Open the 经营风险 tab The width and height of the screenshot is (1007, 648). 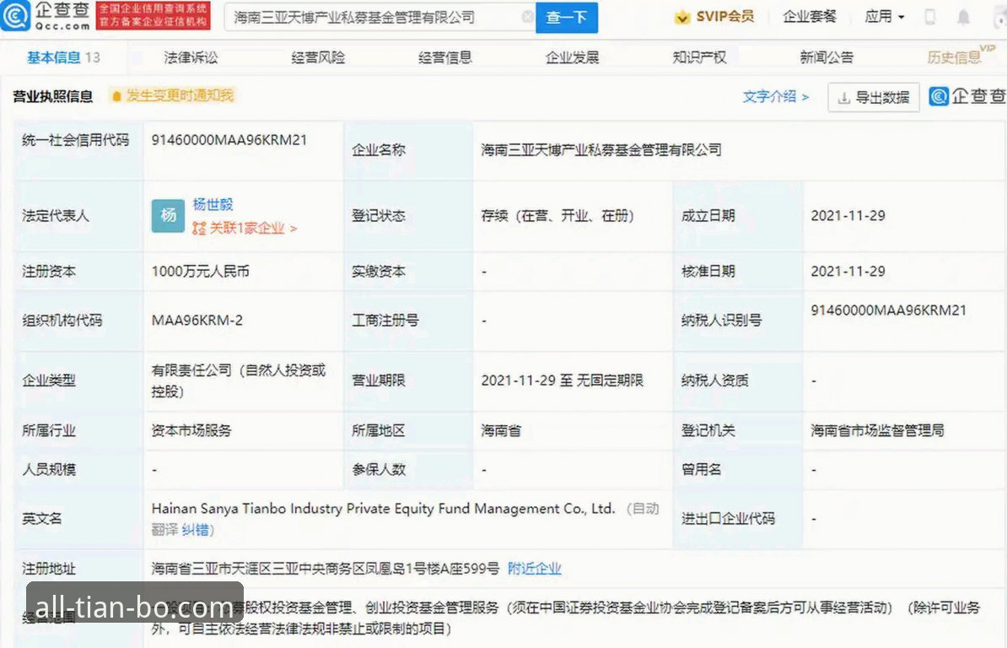[318, 58]
